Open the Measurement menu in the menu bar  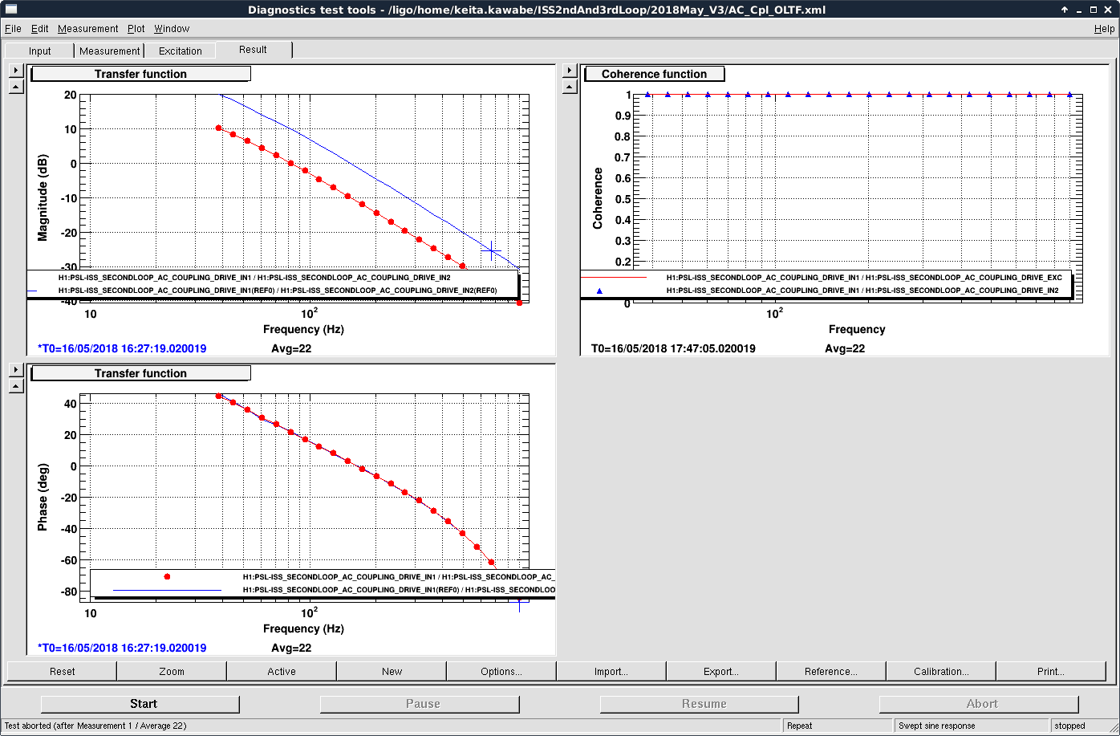[87, 28]
